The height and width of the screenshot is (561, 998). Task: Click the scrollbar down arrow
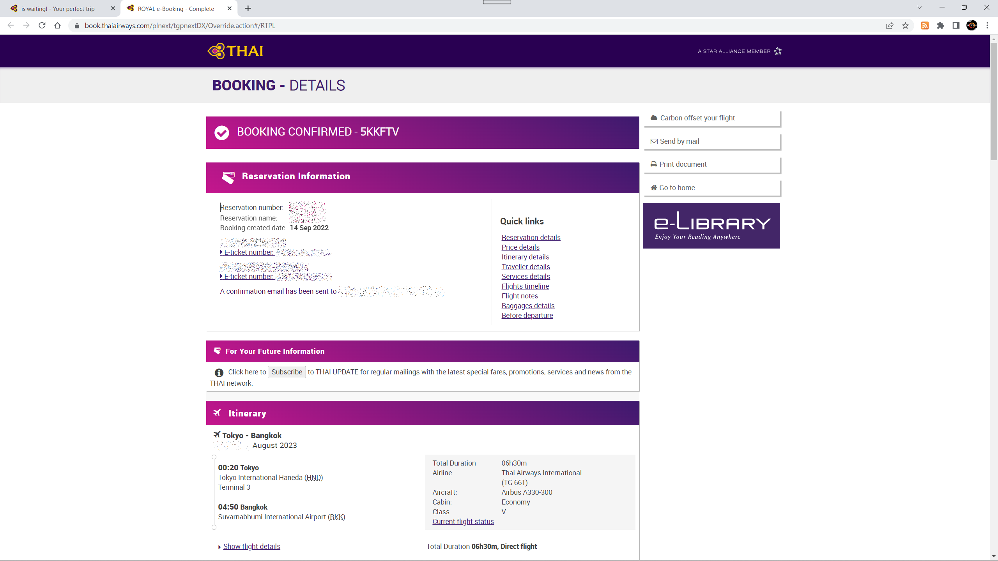[x=994, y=556]
